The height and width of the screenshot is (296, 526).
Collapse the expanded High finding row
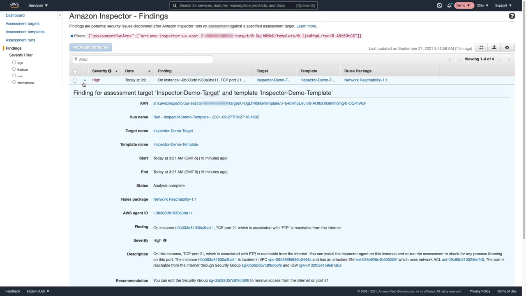(85, 80)
